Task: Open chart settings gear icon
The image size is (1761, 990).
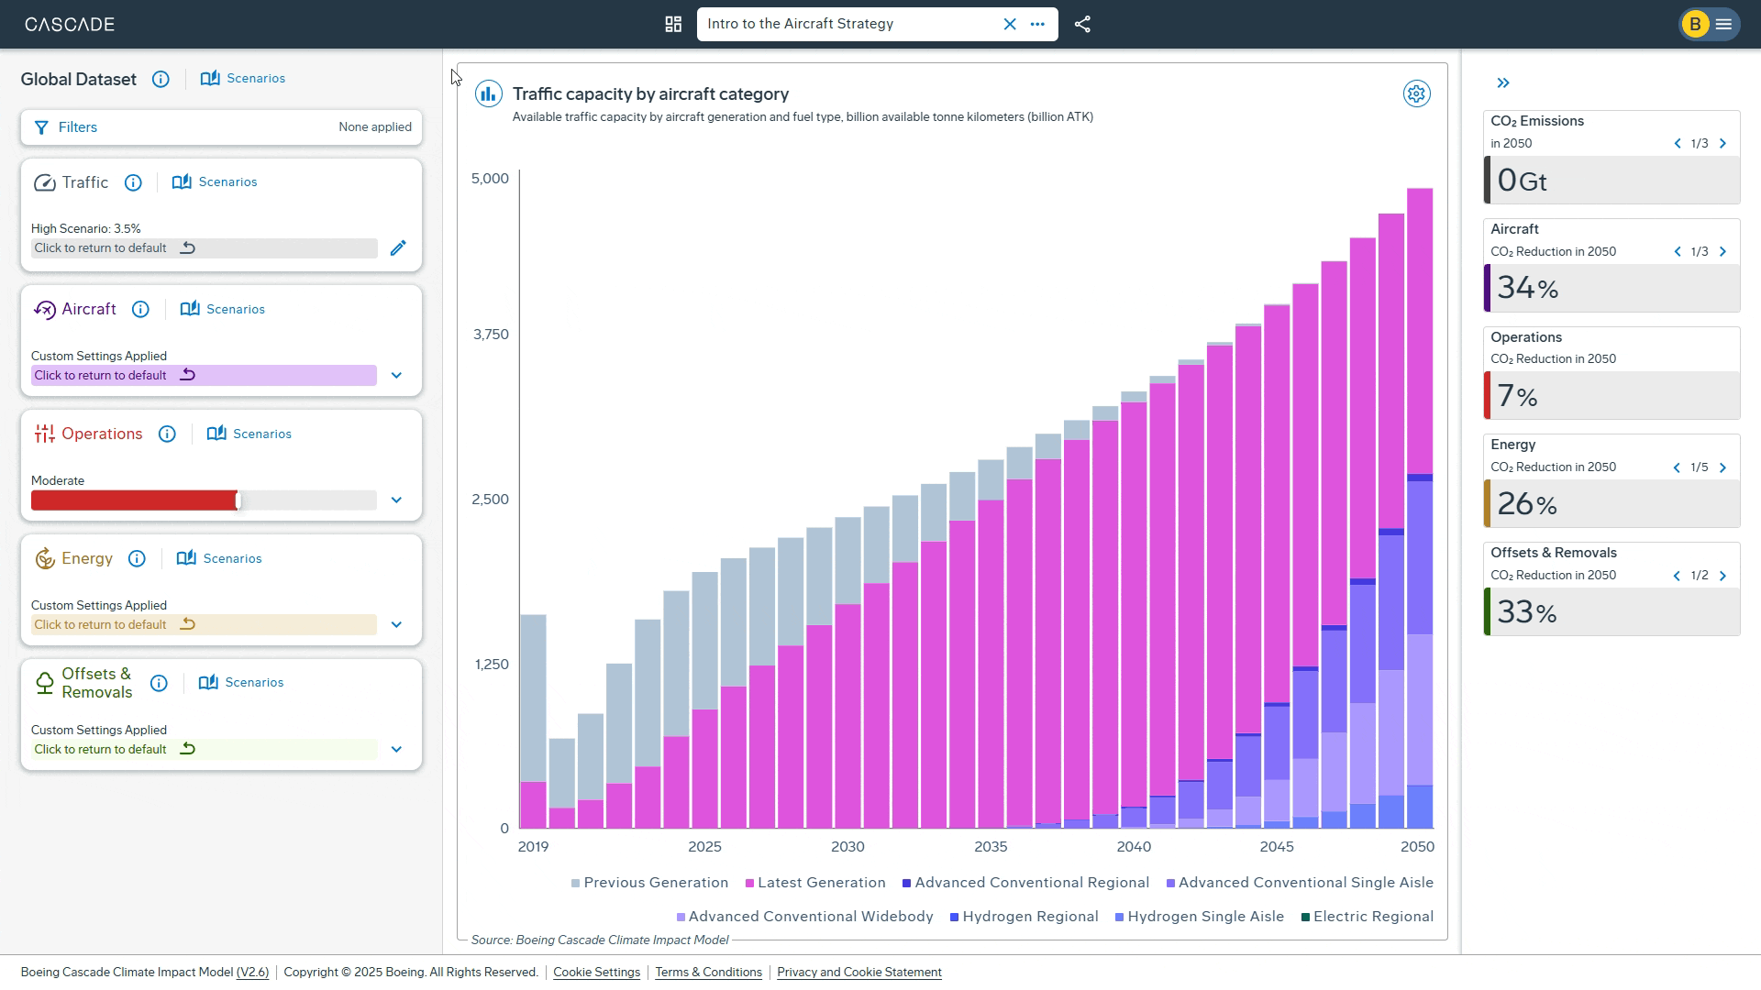Action: [1416, 93]
